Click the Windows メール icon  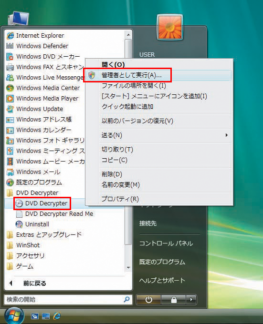(x=10, y=172)
